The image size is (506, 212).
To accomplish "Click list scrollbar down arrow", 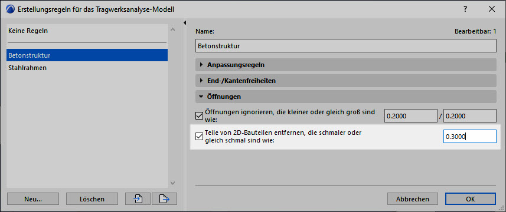I will (172, 183).
